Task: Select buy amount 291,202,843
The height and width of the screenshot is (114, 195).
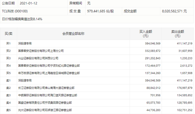Action: (x=153, y=58)
